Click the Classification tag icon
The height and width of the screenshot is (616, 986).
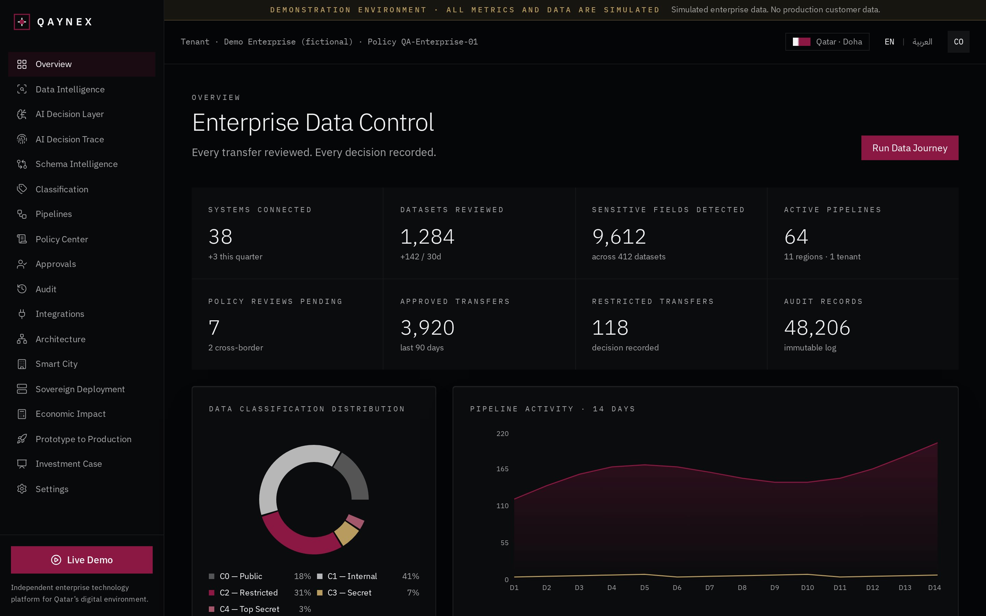[x=22, y=189]
